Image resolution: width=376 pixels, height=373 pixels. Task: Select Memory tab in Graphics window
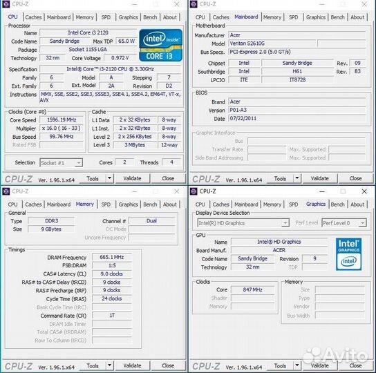[x=272, y=204]
